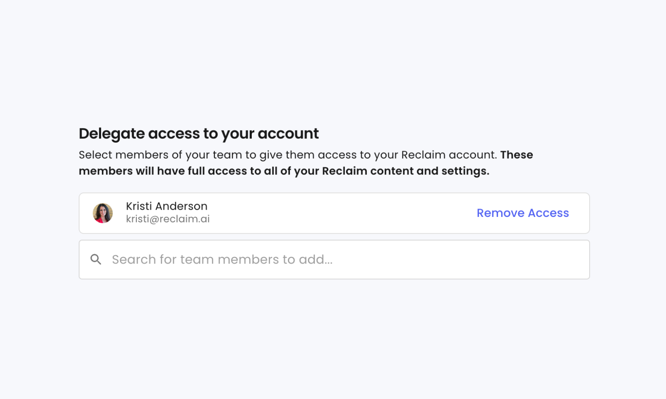Click empty space inside Kristi Anderson's card

point(341,213)
